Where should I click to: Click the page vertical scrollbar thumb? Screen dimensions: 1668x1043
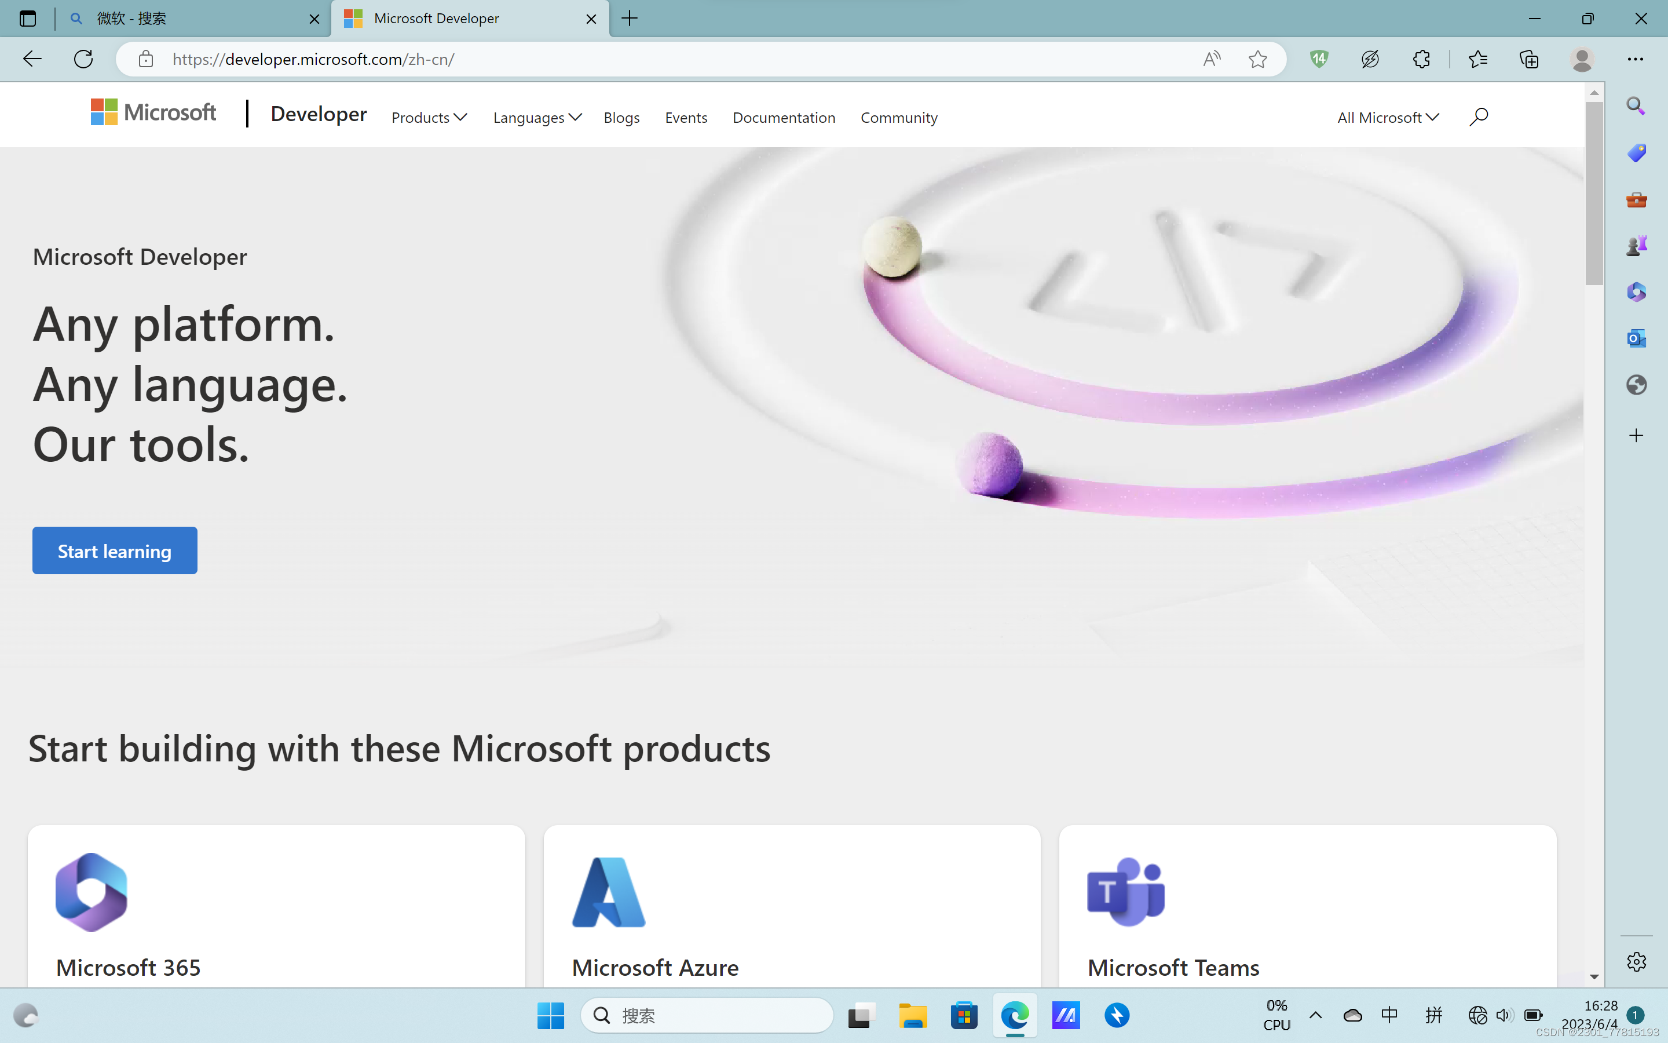[x=1593, y=193]
